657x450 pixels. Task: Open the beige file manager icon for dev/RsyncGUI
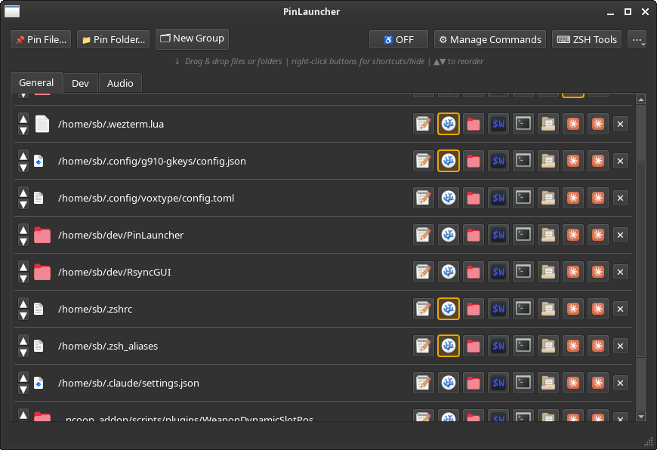pos(548,272)
